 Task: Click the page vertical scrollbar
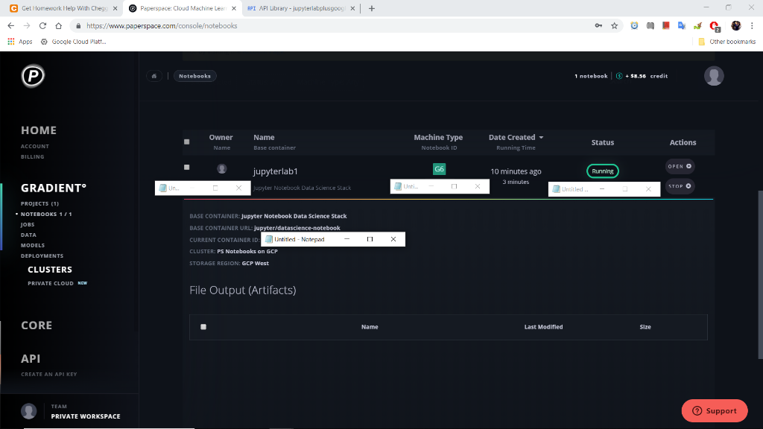coord(760,275)
